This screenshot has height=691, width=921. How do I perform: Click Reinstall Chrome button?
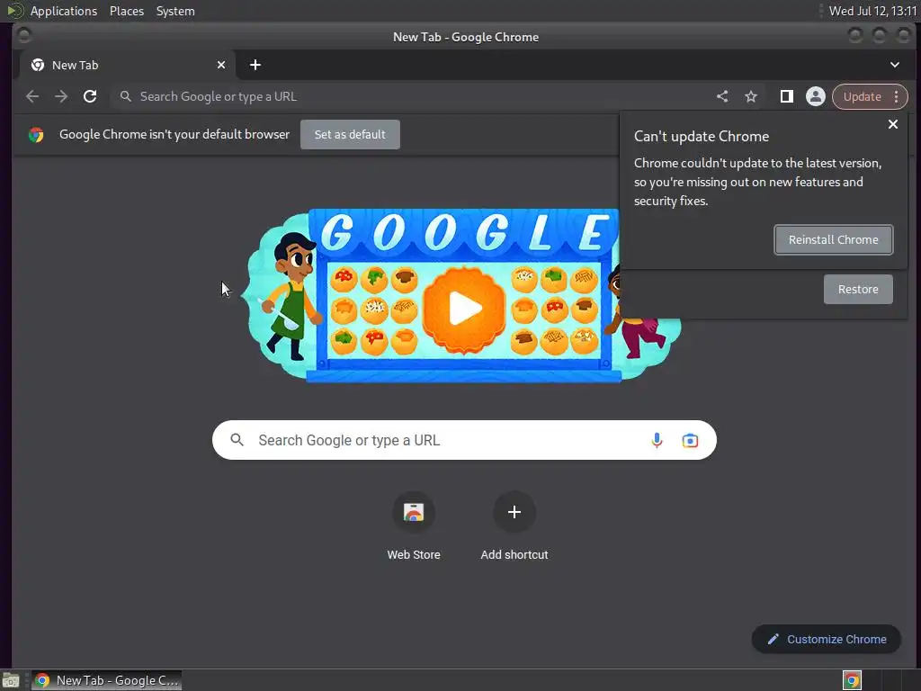(x=834, y=239)
